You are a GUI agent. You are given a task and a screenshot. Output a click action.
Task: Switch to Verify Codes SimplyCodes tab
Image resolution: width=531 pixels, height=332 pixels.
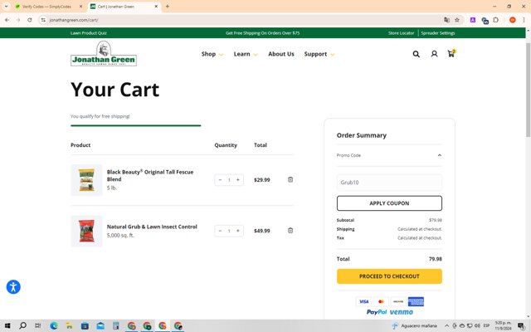coord(47,6)
